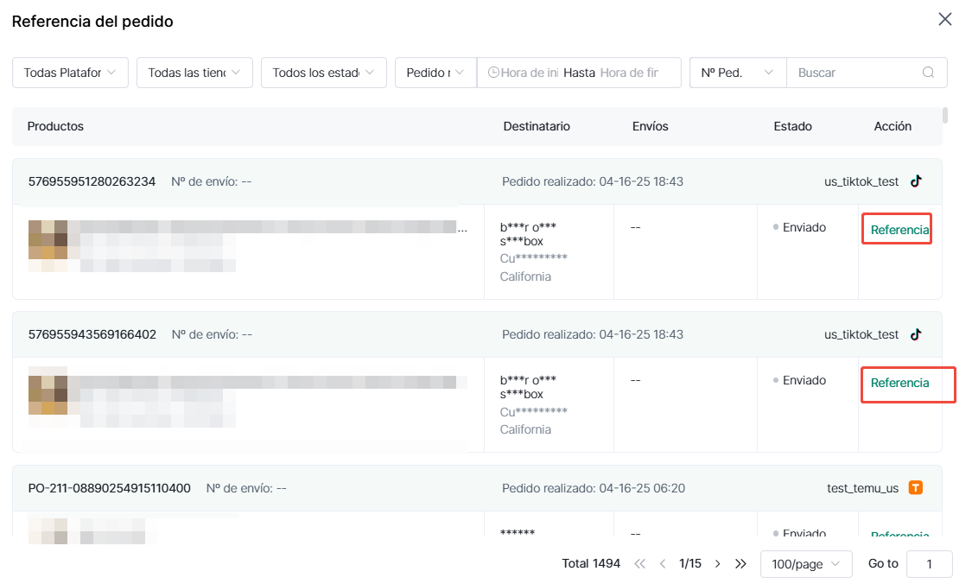Expand the Todas las tiendas filter
This screenshot has width=972, height=584.
click(x=194, y=73)
